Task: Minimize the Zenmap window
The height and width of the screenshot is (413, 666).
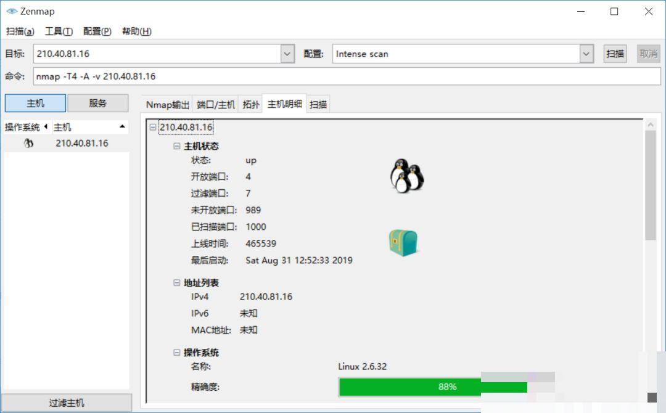Action: click(x=581, y=12)
